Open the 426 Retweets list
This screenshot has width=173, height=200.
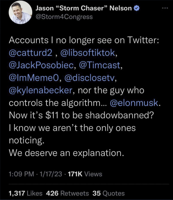click(68, 193)
